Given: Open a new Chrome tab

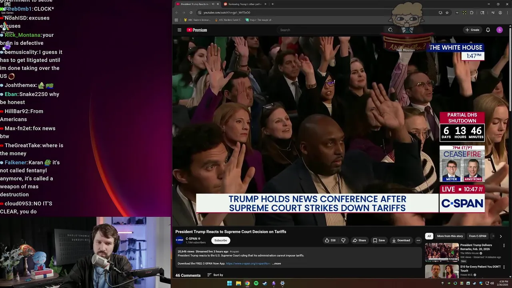Looking at the screenshot, I should pyautogui.click(x=272, y=4).
